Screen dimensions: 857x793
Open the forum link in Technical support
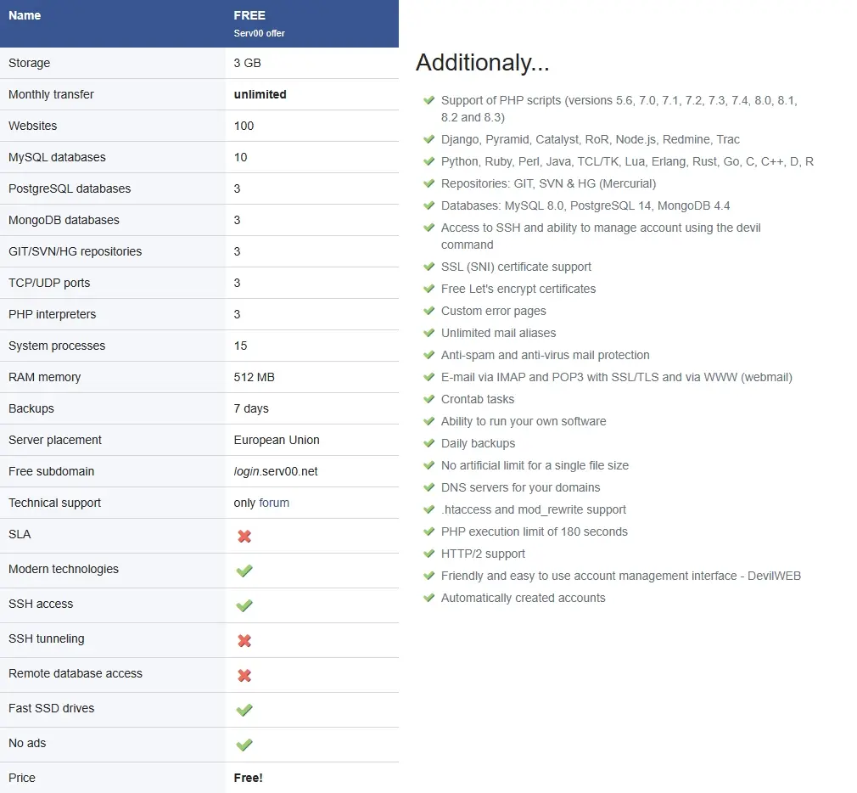coord(274,503)
